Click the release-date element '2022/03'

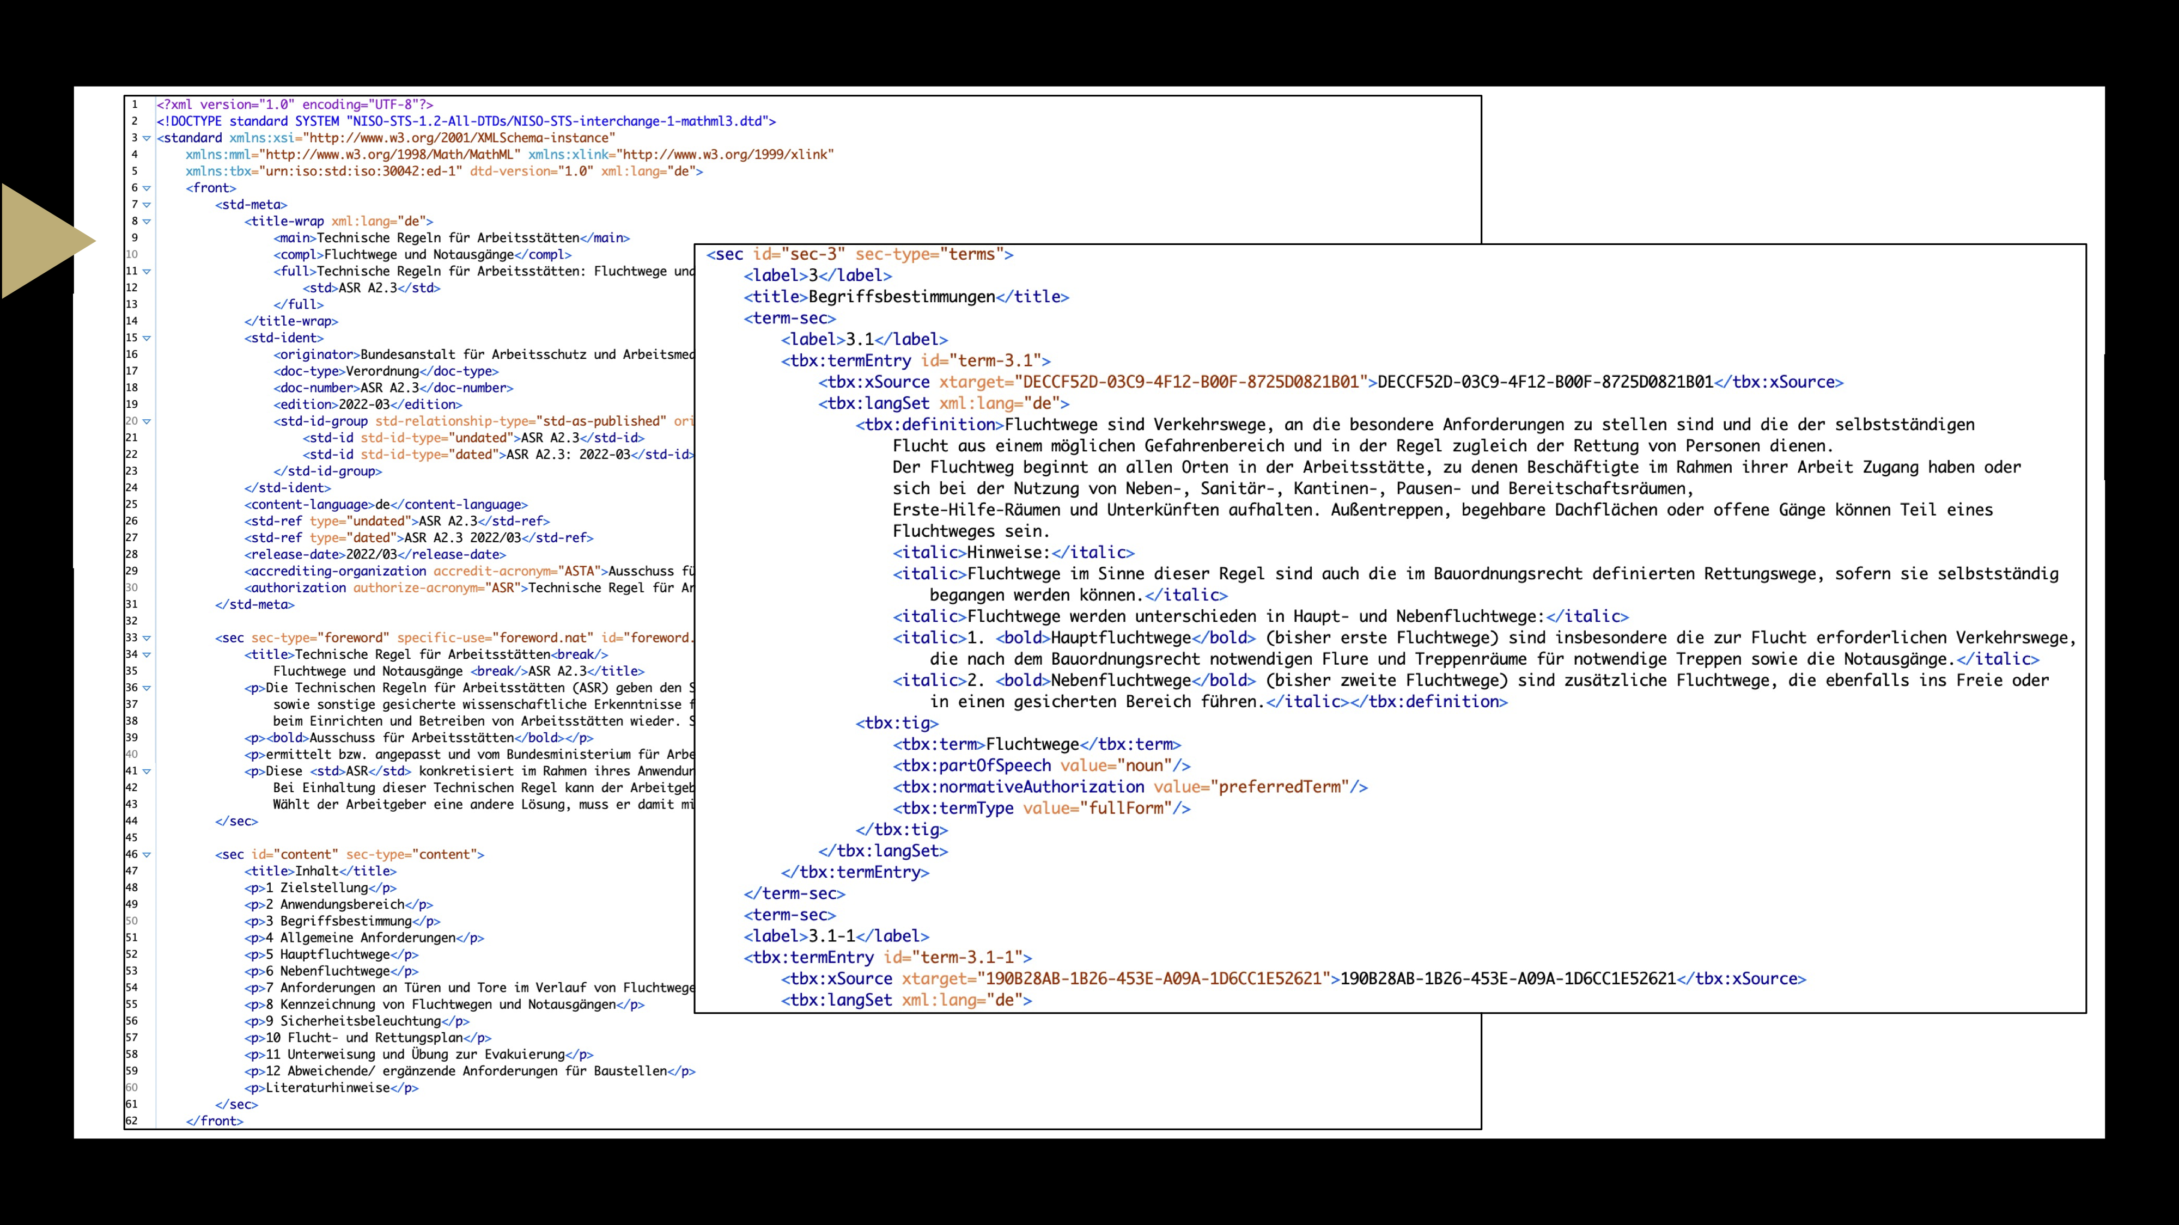click(375, 555)
